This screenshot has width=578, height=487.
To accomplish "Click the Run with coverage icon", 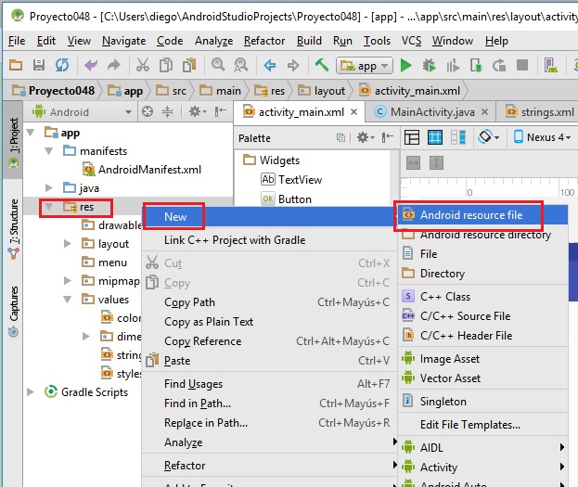I will tap(453, 66).
